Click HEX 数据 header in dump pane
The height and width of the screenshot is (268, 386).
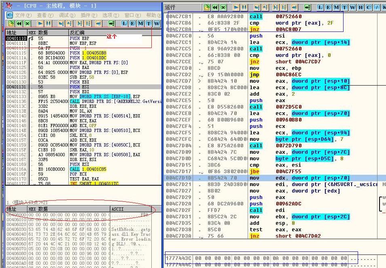[x=69, y=209]
